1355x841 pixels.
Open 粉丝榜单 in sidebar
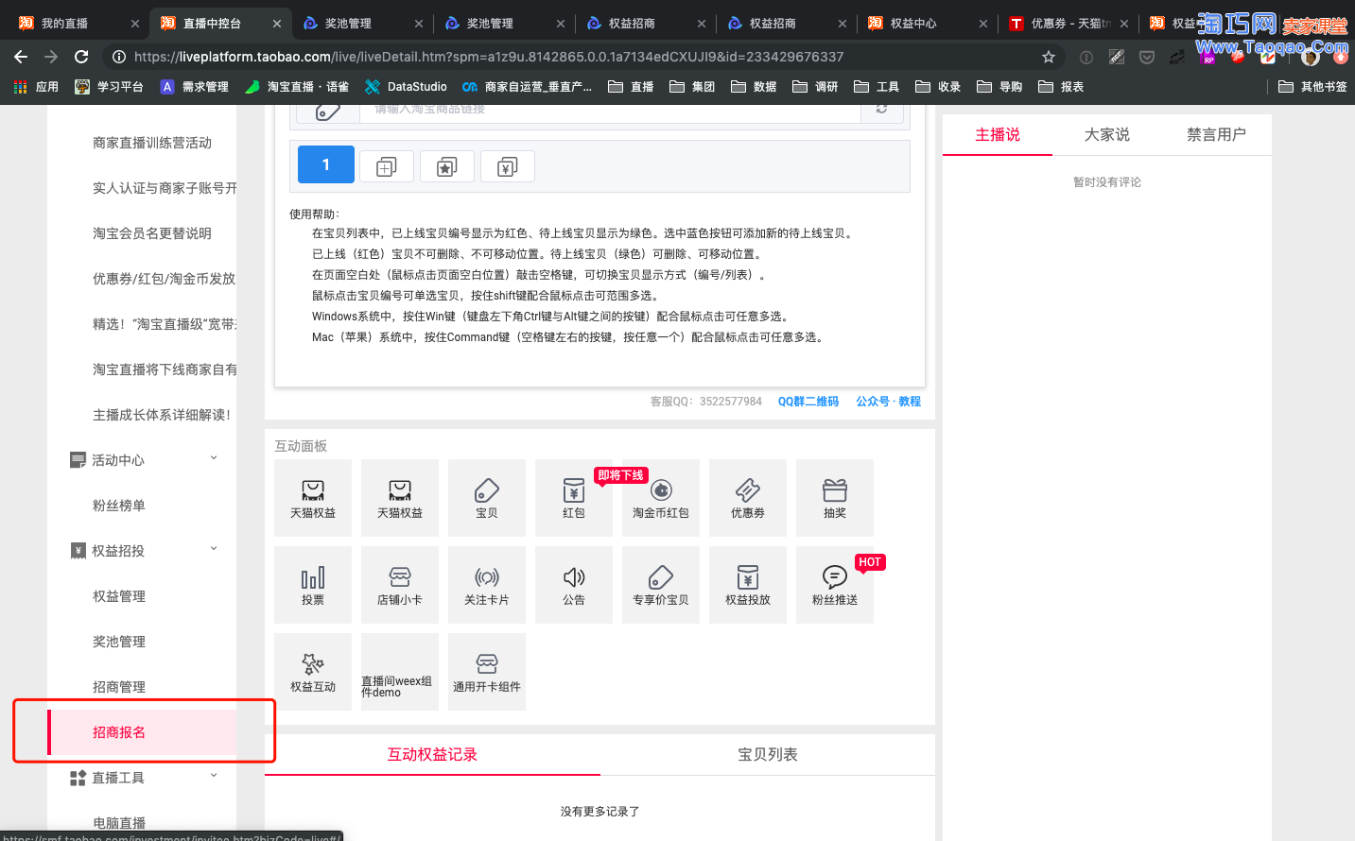coord(119,506)
